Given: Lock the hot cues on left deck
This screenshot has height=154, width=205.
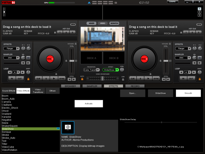Looking at the screenshot, I should tap(55, 33).
